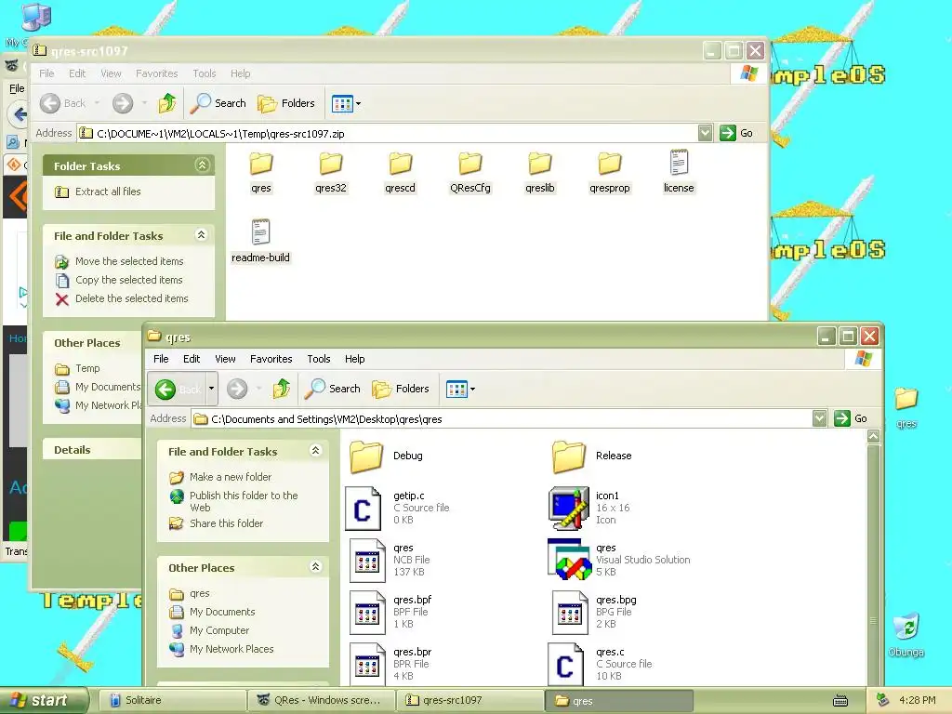Open Edit menu in qres window
Image resolution: width=952 pixels, height=714 pixels.
click(x=192, y=359)
